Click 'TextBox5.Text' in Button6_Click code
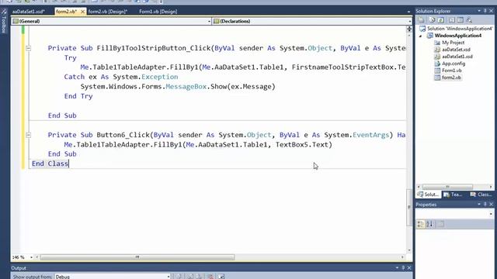 [302, 145]
